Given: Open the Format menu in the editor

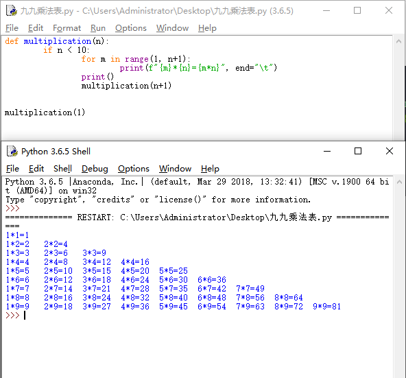Looking at the screenshot, I should [x=67, y=28].
